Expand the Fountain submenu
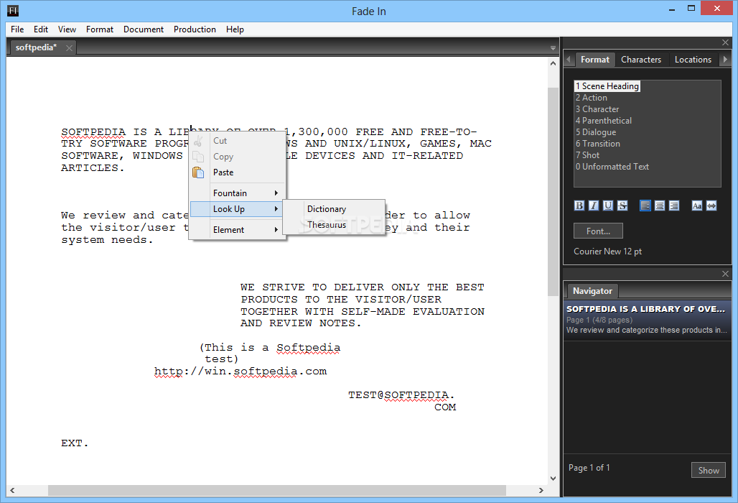738x503 pixels. (x=237, y=193)
